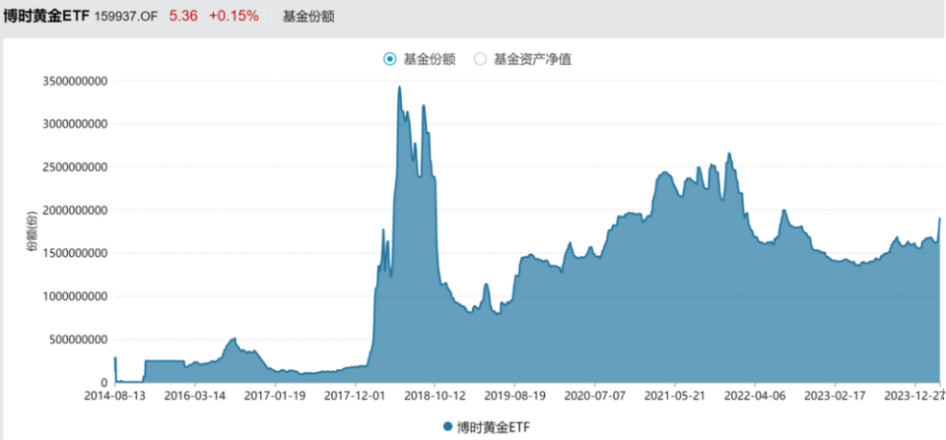The height and width of the screenshot is (440, 946).
Task: Click the 2020-07-07 x-axis date label
Action: click(594, 398)
